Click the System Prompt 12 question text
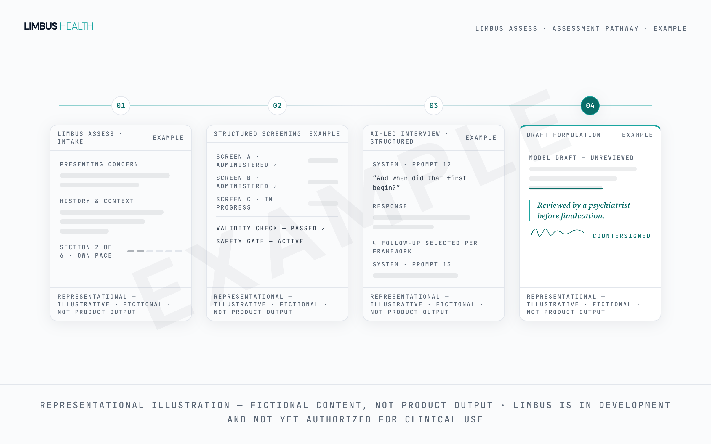This screenshot has height=444, width=711. tap(419, 183)
